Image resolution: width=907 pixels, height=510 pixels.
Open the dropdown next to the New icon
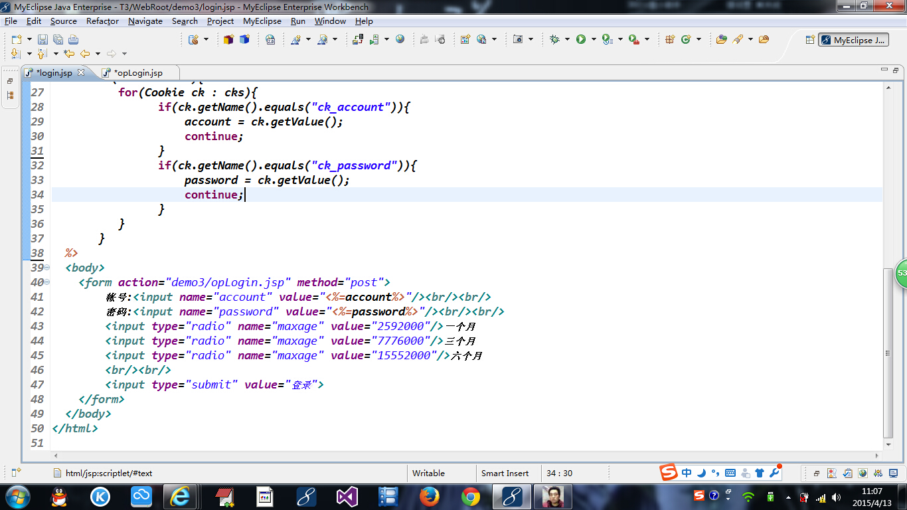click(x=29, y=40)
